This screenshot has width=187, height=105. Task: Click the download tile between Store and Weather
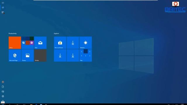click(73, 43)
